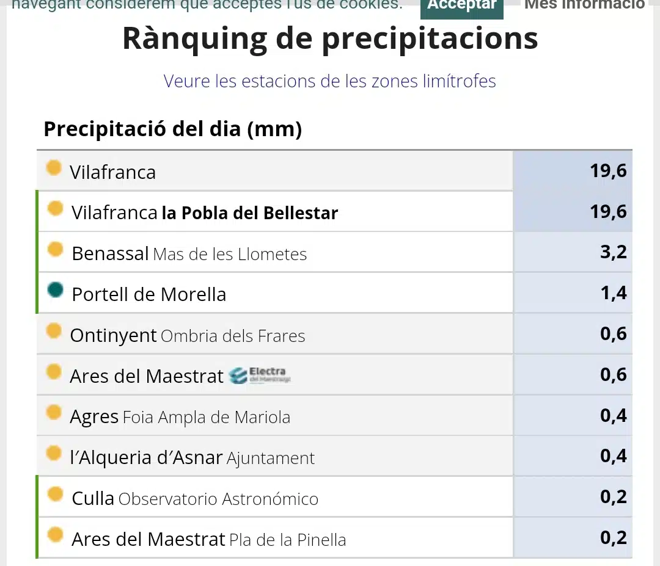Open Agres Foia Ampla de Mariola station

coord(180,417)
